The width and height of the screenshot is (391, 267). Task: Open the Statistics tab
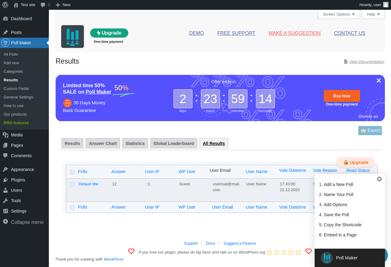coord(135,143)
